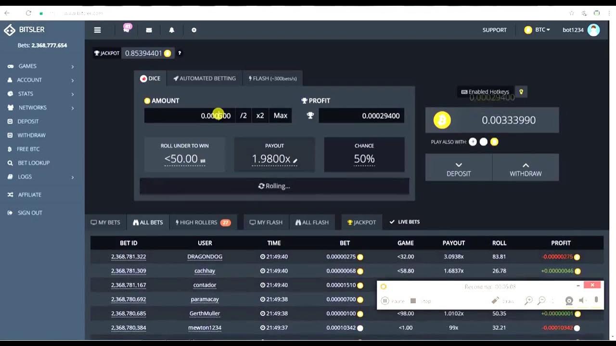Zoom out using recorder magnifier minus

pyautogui.click(x=541, y=301)
